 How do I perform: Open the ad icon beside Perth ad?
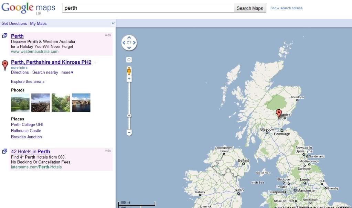click(4, 36)
